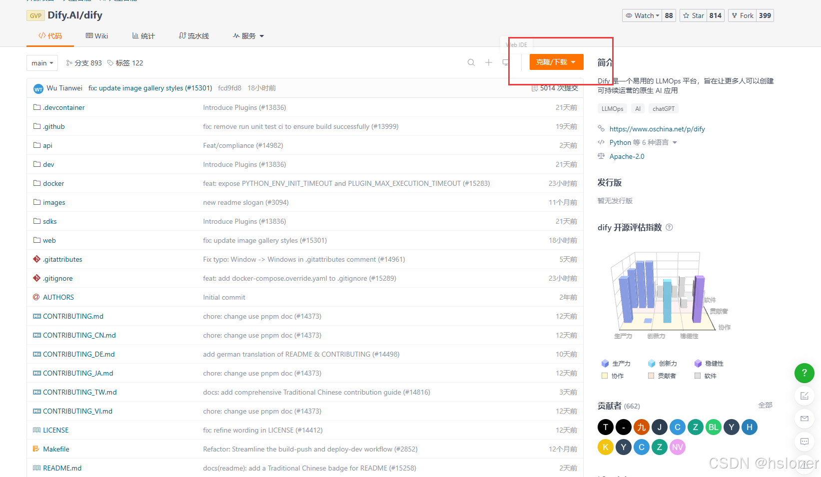Viewport: 821px width, 477px height.
Task: Open the 统计 tab
Action: click(x=143, y=36)
